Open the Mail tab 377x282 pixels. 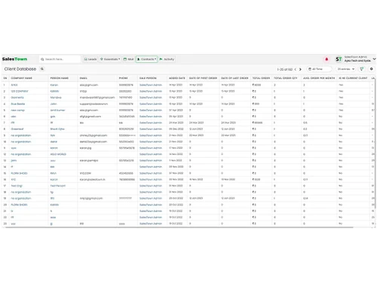coord(128,59)
